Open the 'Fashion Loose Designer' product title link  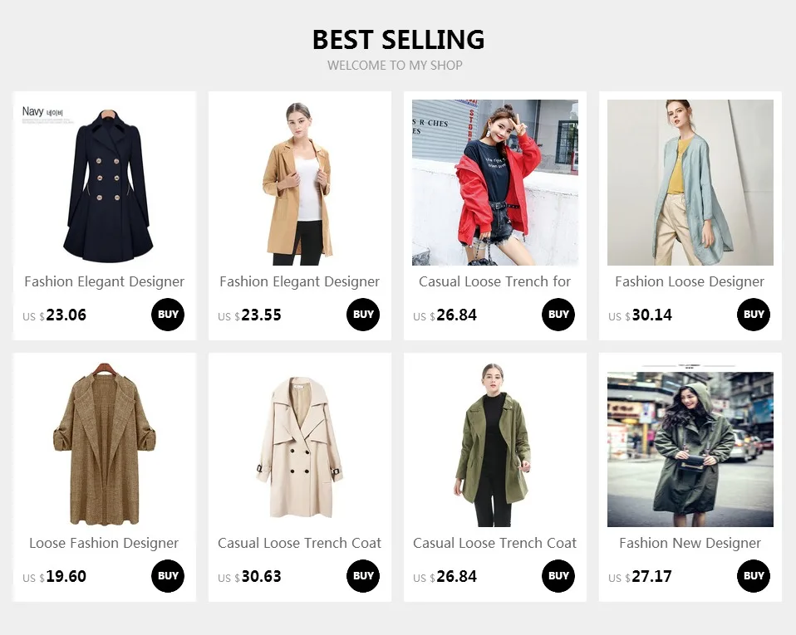pyautogui.click(x=690, y=281)
